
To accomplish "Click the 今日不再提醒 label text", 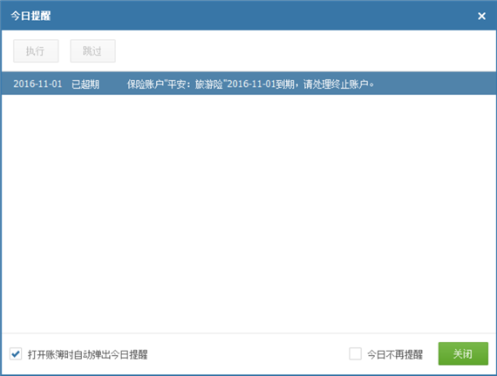I will point(395,354).
